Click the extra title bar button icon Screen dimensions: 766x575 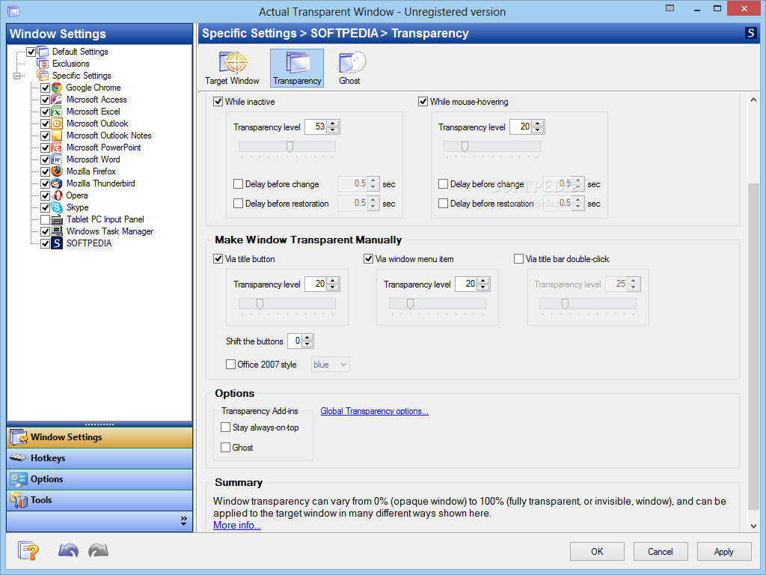(x=670, y=8)
